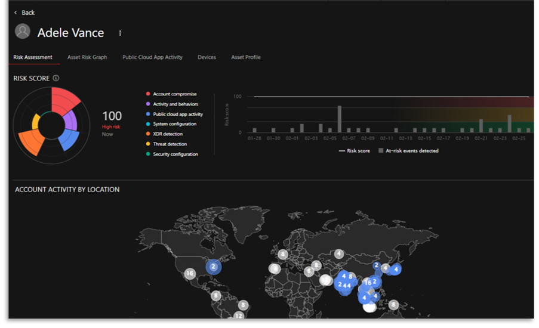This screenshot has width=539, height=328.
Task: Click the Back arrow icon
Action: 16,13
